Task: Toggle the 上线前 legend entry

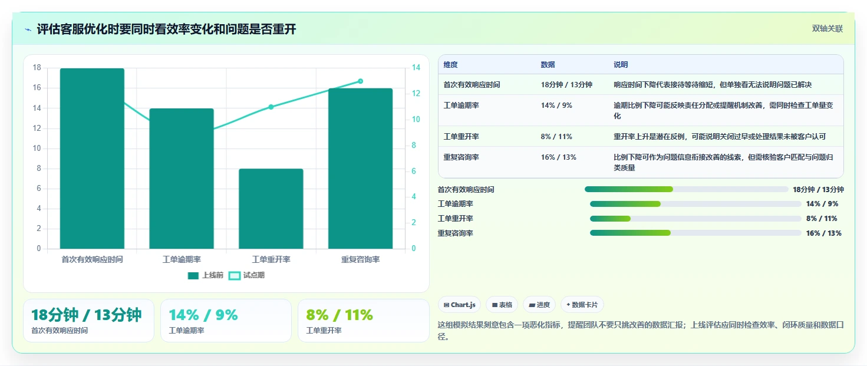Action: click(205, 275)
